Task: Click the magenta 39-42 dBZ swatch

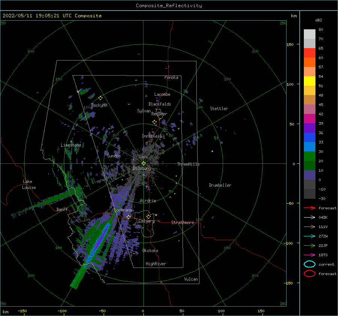Action: point(309,119)
